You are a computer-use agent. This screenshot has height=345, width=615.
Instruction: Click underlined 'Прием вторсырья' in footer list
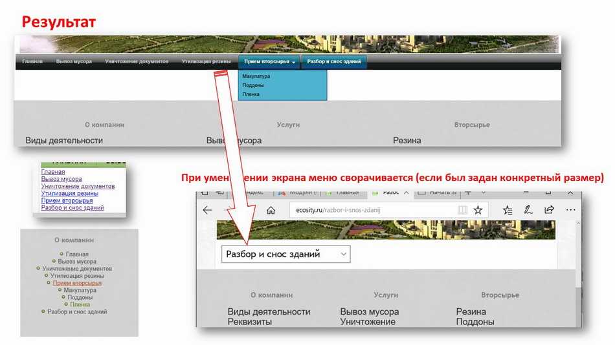(x=77, y=283)
